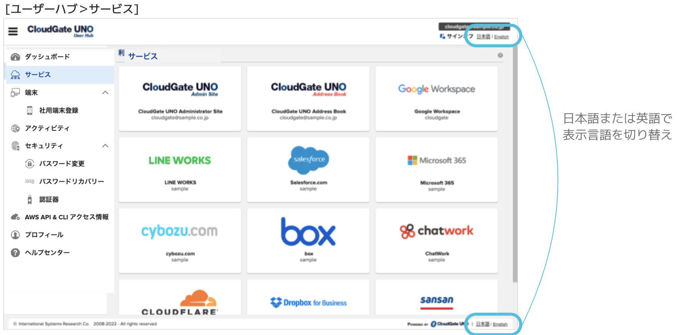
Task: Switch to 日本語 in the header
Action: (483, 37)
